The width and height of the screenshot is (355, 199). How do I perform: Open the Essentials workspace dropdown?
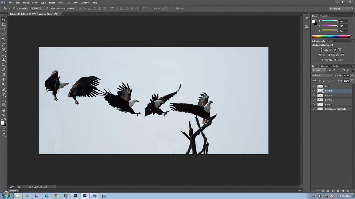tap(341, 9)
